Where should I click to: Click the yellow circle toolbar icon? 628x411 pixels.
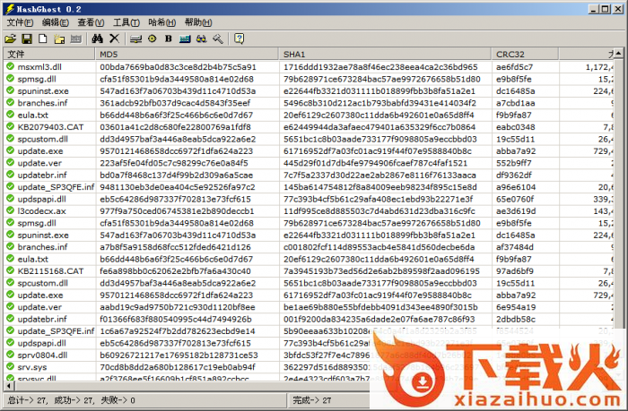153,39
